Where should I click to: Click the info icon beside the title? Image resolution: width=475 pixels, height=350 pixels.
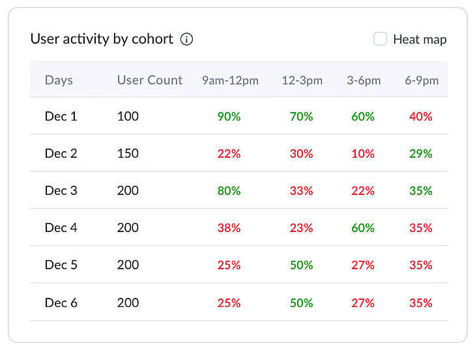(x=186, y=39)
